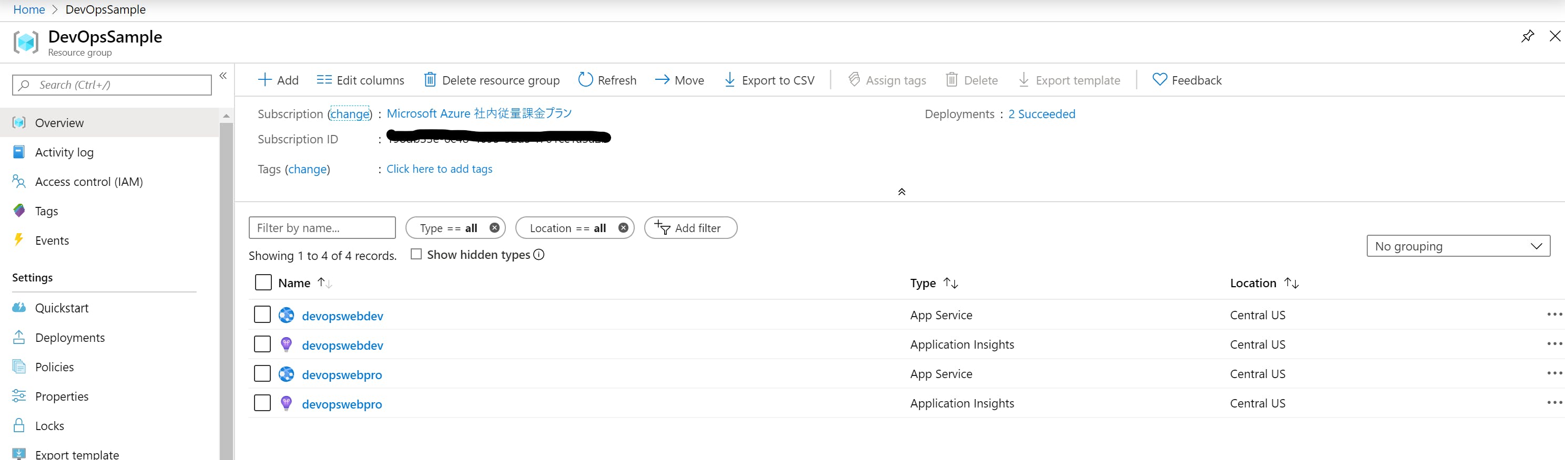The image size is (1565, 460).
Task: Open the 2 Succeeded deployments link
Action: tap(1041, 114)
